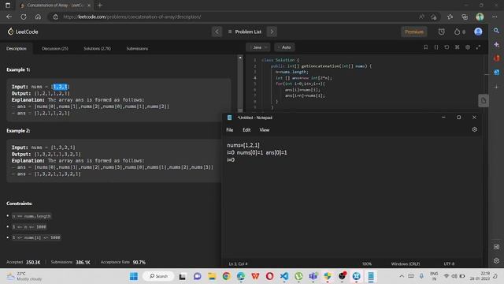Open the Java language dropdown
Screen dimensions: 504x284
(258, 47)
